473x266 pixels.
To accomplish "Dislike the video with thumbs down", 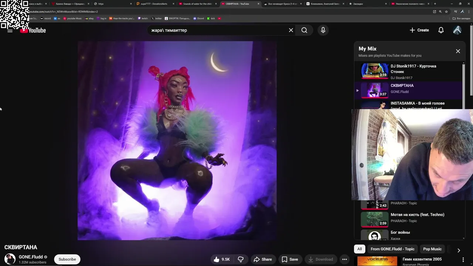I will (241, 259).
